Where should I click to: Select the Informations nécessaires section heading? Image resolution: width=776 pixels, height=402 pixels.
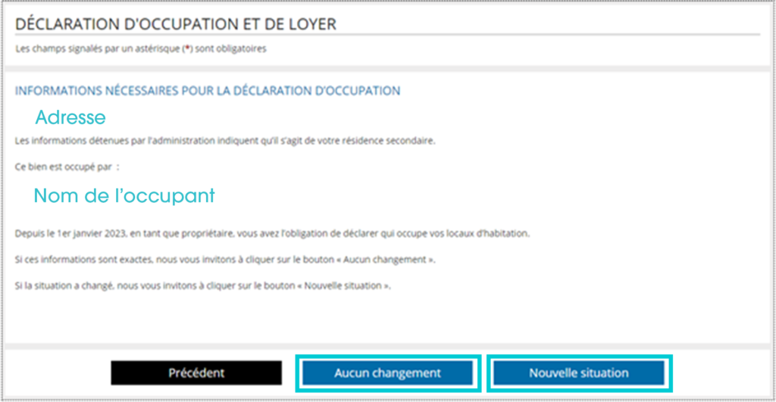(x=208, y=91)
